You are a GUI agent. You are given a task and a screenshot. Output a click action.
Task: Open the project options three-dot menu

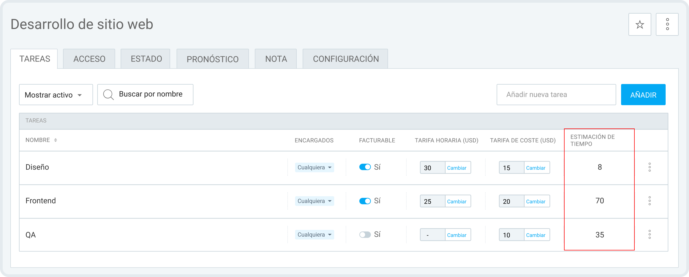(x=668, y=24)
